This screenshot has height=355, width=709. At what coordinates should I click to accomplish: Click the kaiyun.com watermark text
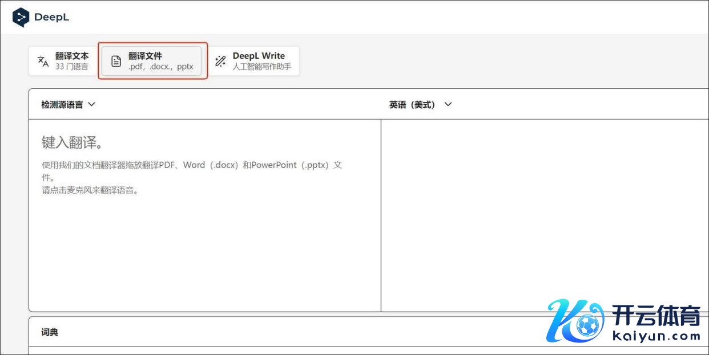click(656, 336)
